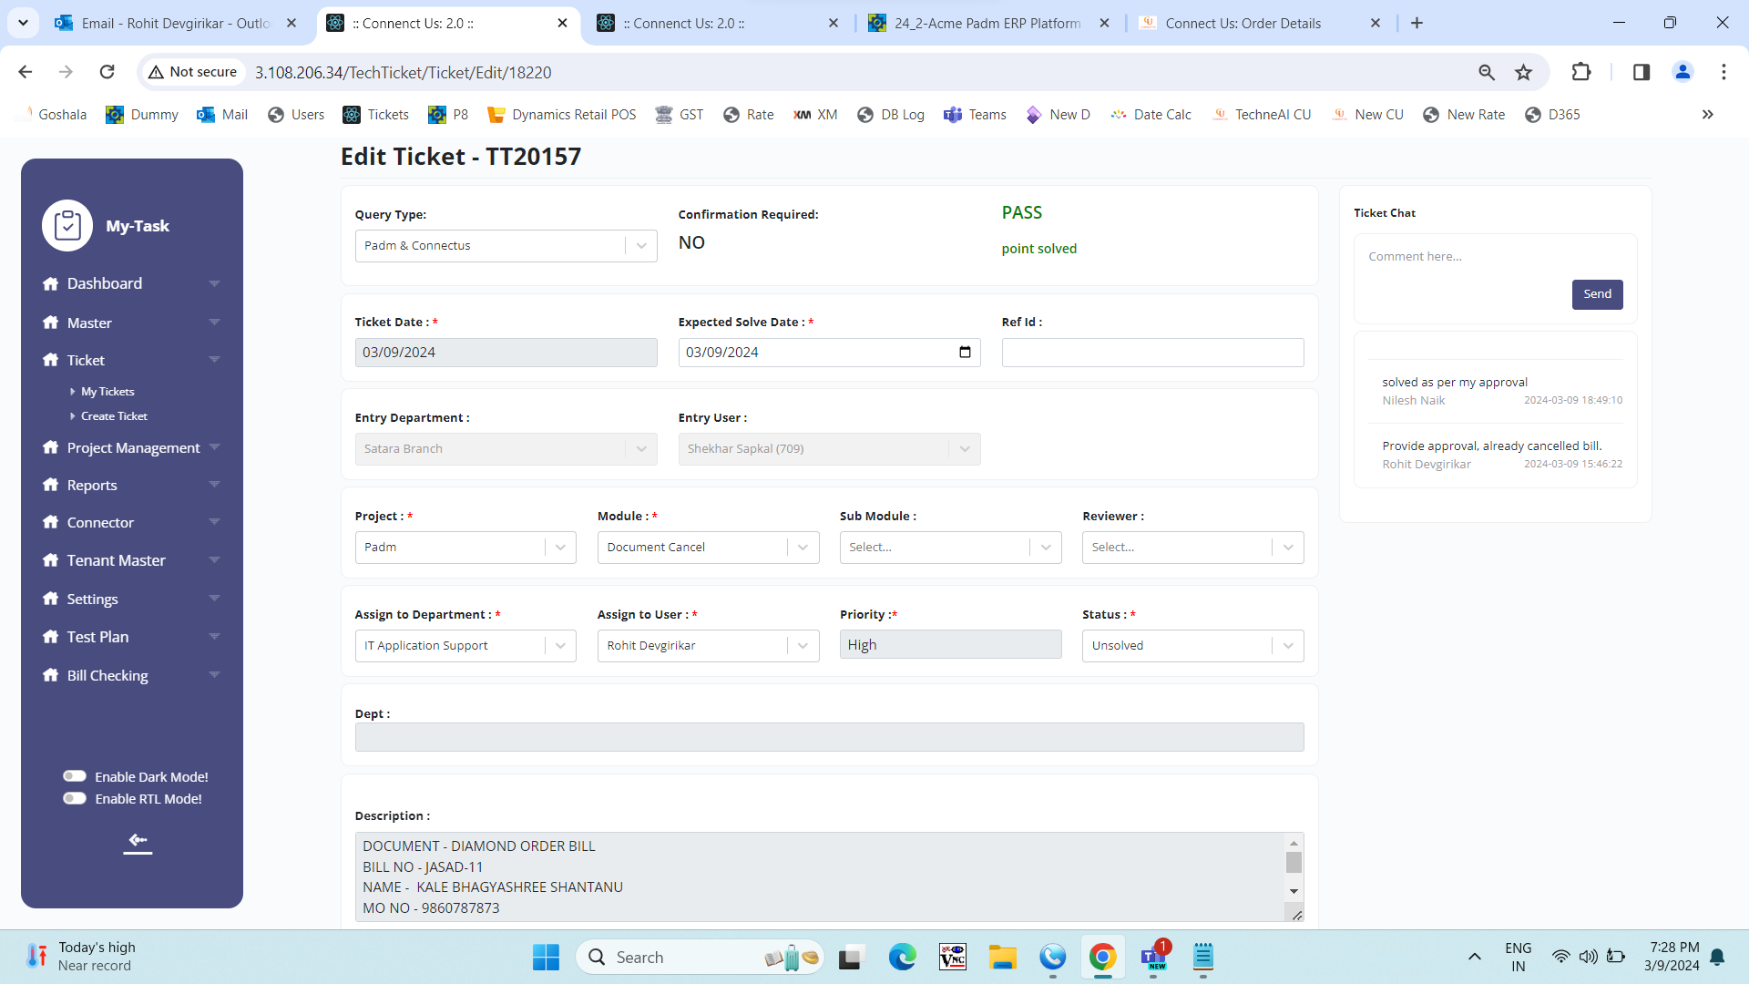
Task: Open the browser Extensions puzzle icon
Action: 1581,72
